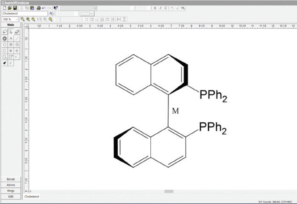Image resolution: width=297 pixels, height=204 pixels.
Task: Open the 100 % zoom dropdown
Action: (17, 19)
